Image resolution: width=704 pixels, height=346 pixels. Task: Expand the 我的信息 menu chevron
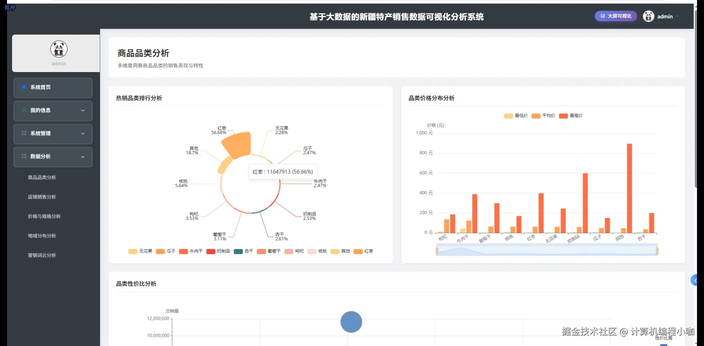pos(83,110)
